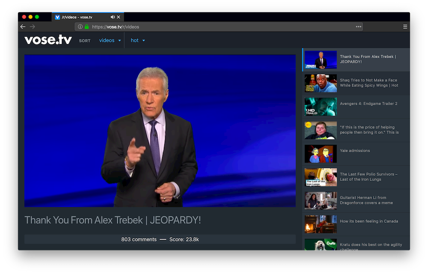This screenshot has width=428, height=274.
Task: Select the 'price of helping people' thumbnail
Action: click(x=321, y=130)
